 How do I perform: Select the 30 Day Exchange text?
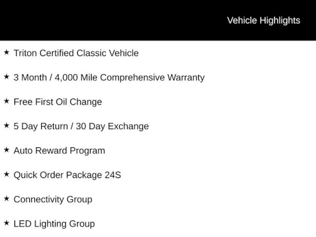click(112, 126)
